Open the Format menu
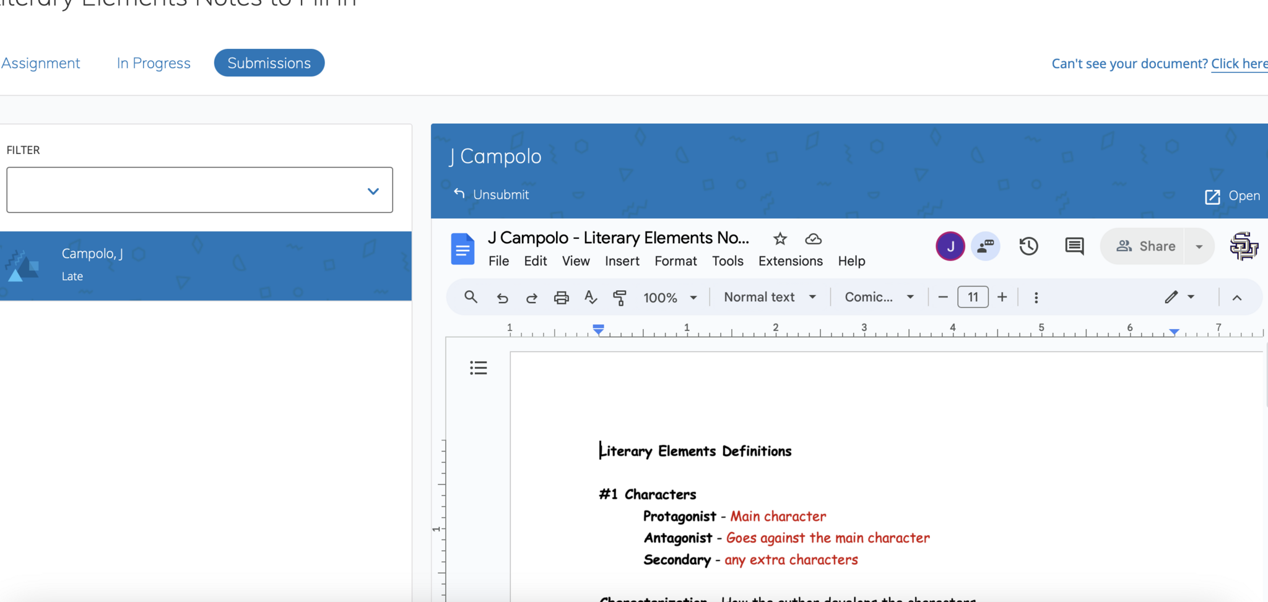Viewport: 1268px width, 602px height. tap(675, 261)
